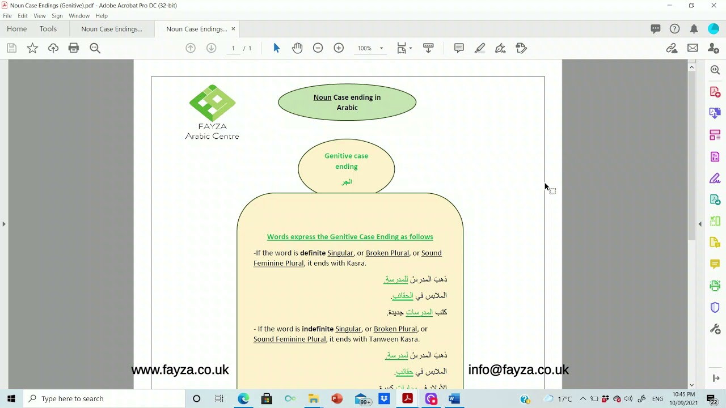Open the Create PDF tool

pos(715,92)
